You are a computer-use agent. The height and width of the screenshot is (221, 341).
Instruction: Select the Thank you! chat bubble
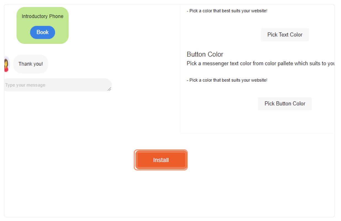[31, 64]
